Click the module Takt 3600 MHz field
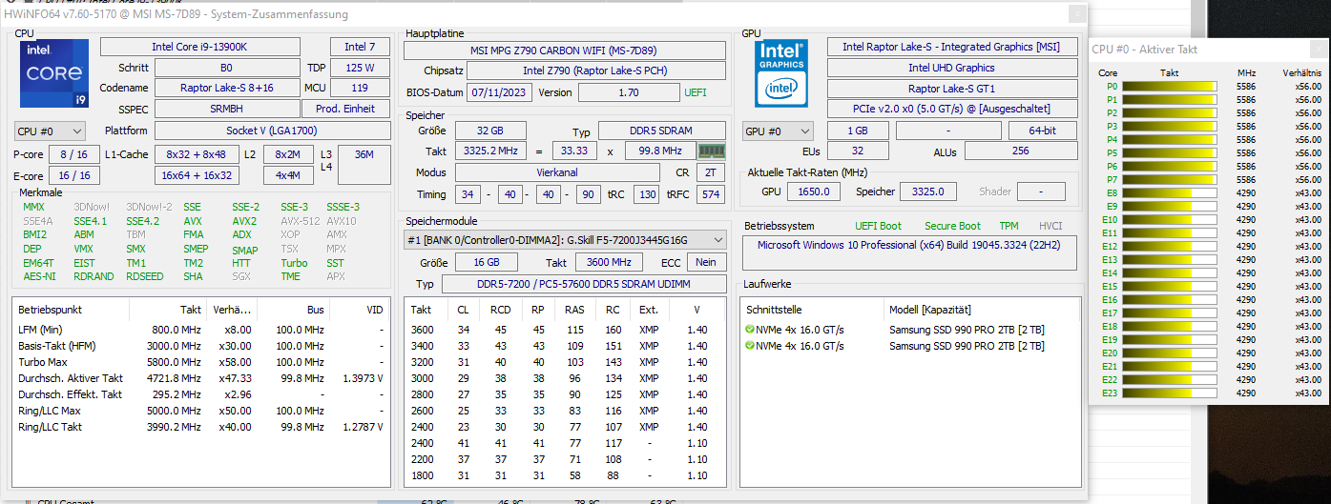 coord(609,262)
